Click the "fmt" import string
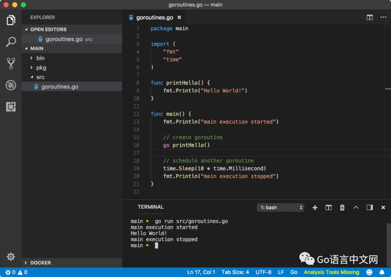391x277 pixels. pos(171,52)
